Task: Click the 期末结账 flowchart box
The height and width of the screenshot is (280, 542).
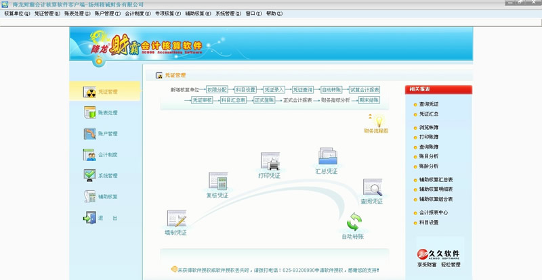Action: [369, 100]
